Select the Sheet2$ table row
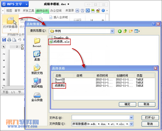Screen dimensions: 162x131 [104, 79]
